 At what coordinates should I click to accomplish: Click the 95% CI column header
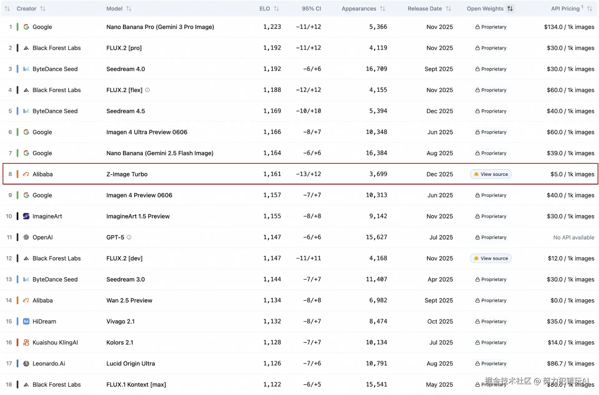tap(311, 9)
